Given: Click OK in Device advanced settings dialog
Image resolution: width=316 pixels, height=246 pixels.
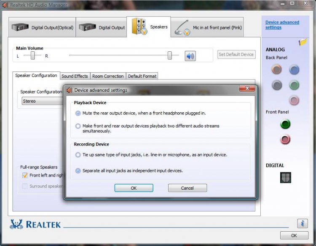Looking at the screenshot, I should 134,188.
